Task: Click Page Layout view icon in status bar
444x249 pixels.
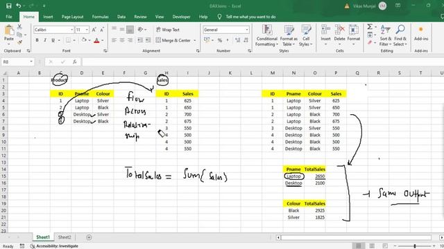Action: pyautogui.click(x=372, y=246)
